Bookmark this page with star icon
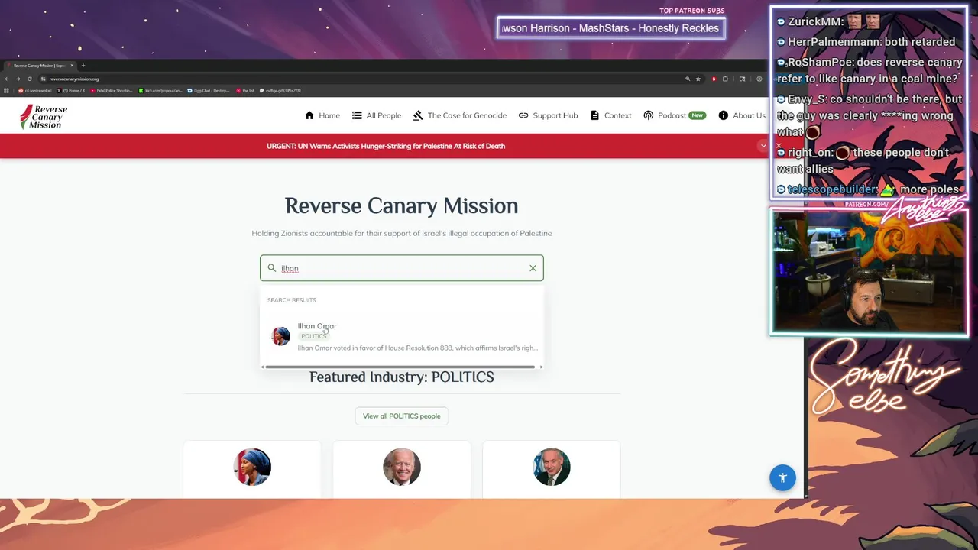 698,79
